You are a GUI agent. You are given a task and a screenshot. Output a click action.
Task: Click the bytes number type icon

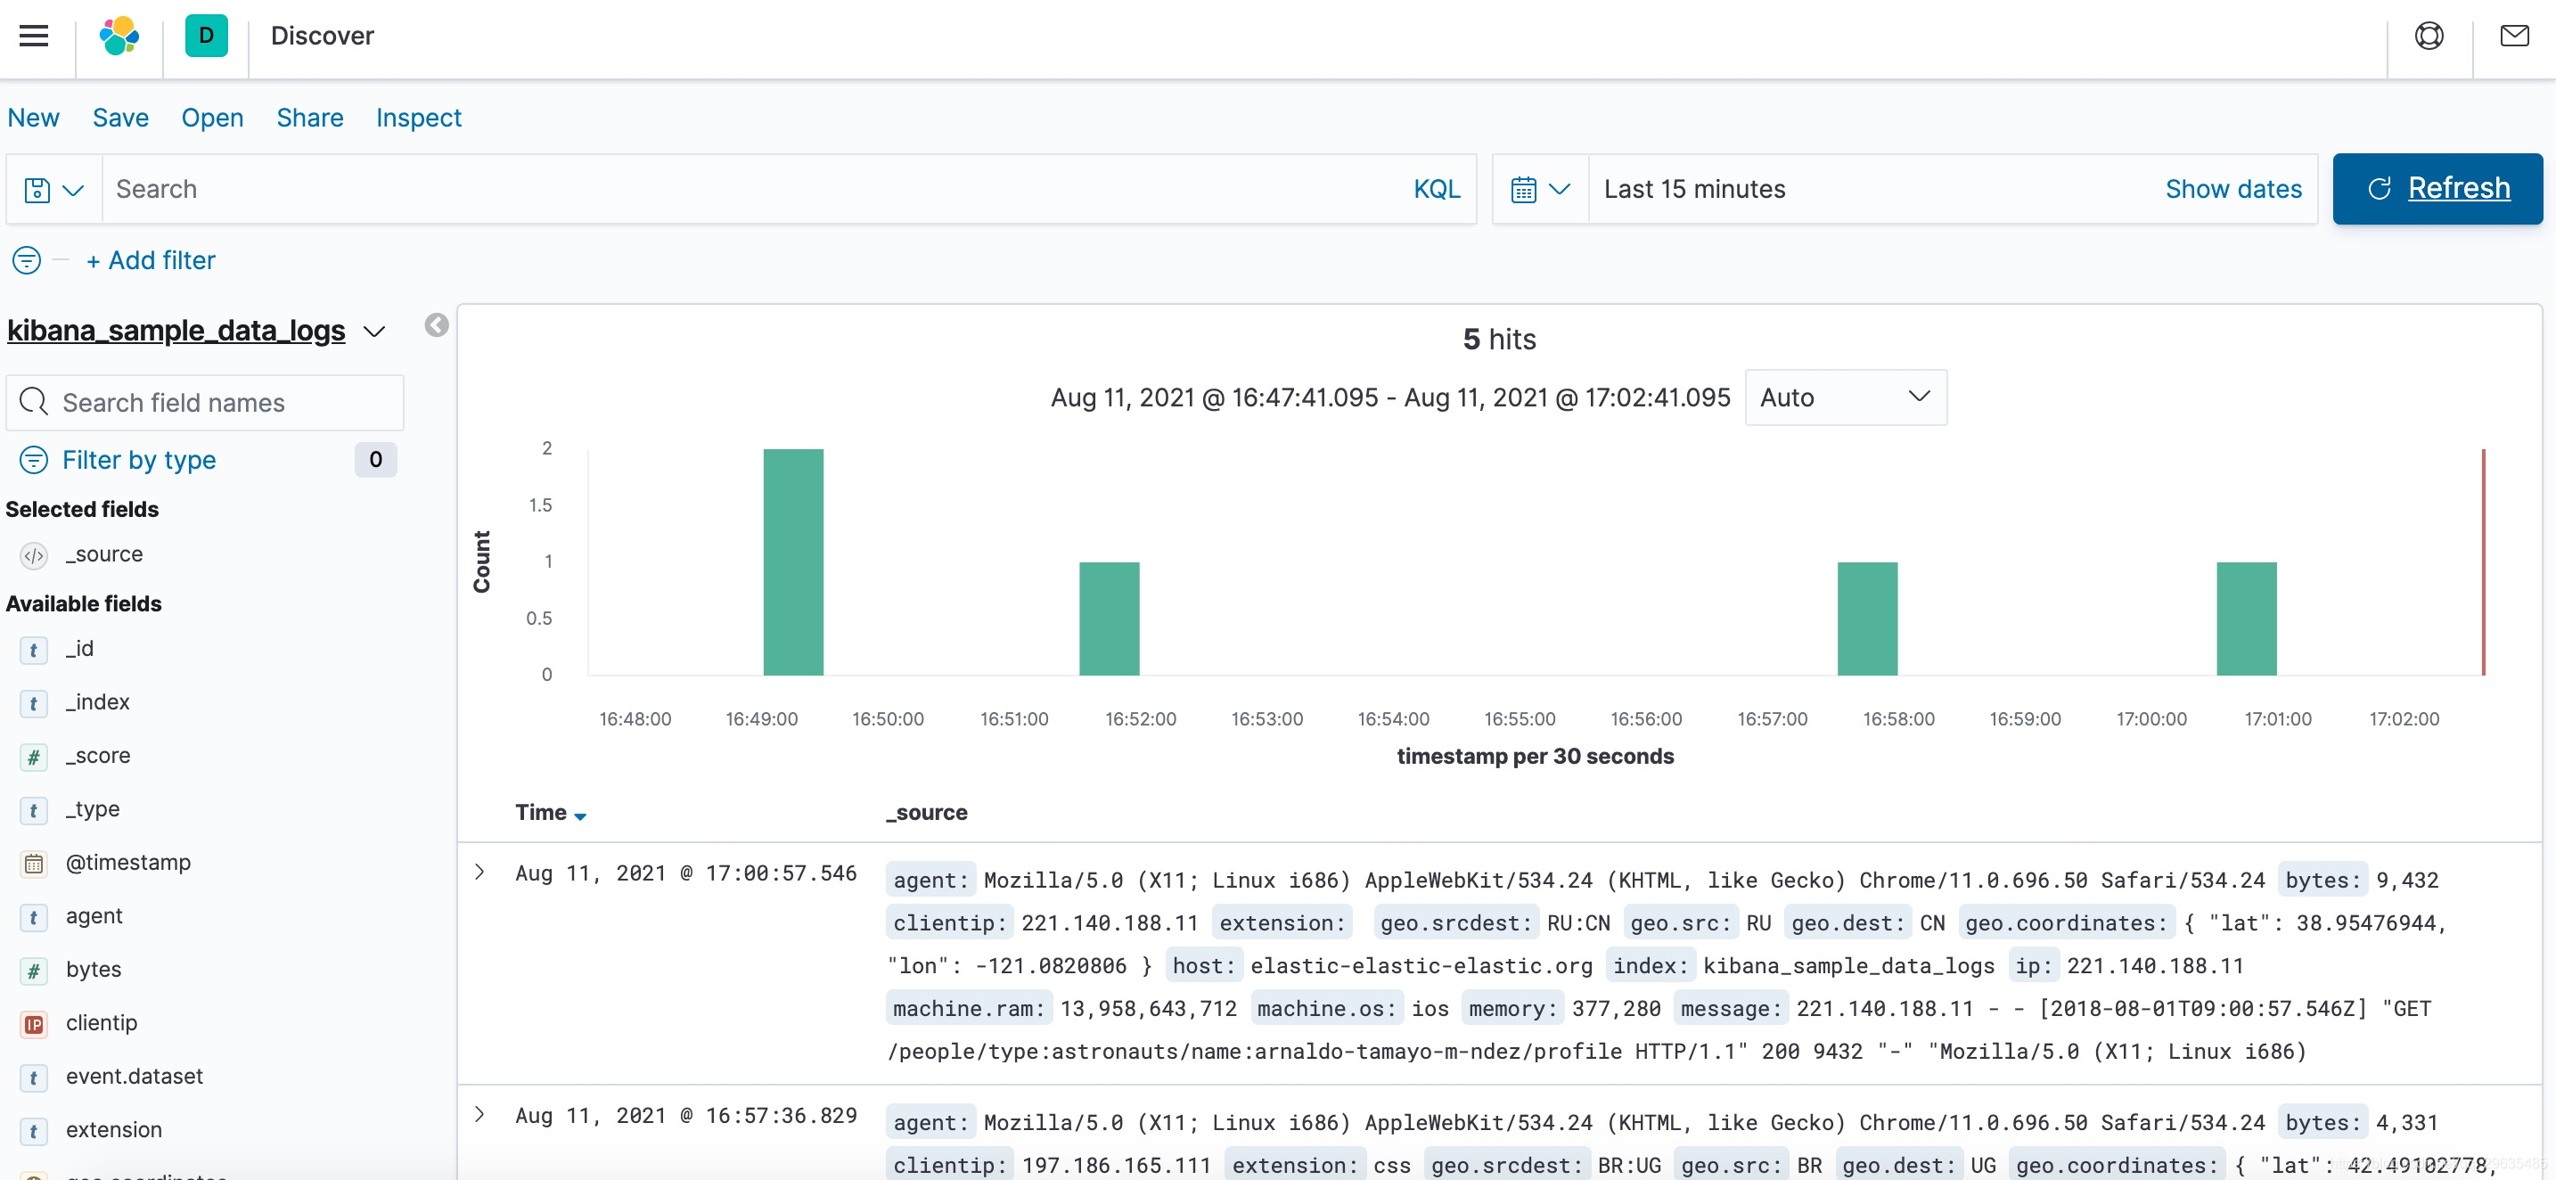point(34,971)
